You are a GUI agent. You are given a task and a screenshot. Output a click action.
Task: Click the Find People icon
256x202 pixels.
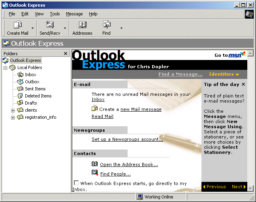[94, 172]
